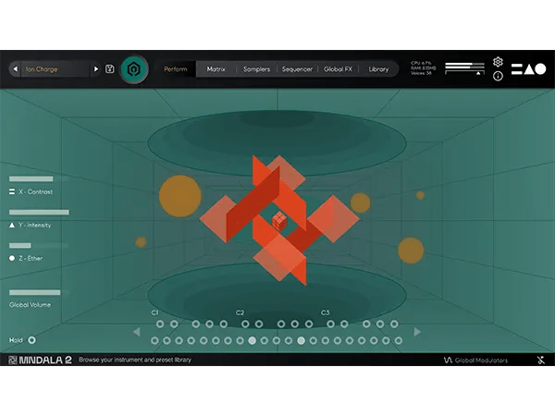The height and width of the screenshot is (416, 555).
Task: Shift keyboard range right with arrow
Action: [417, 332]
